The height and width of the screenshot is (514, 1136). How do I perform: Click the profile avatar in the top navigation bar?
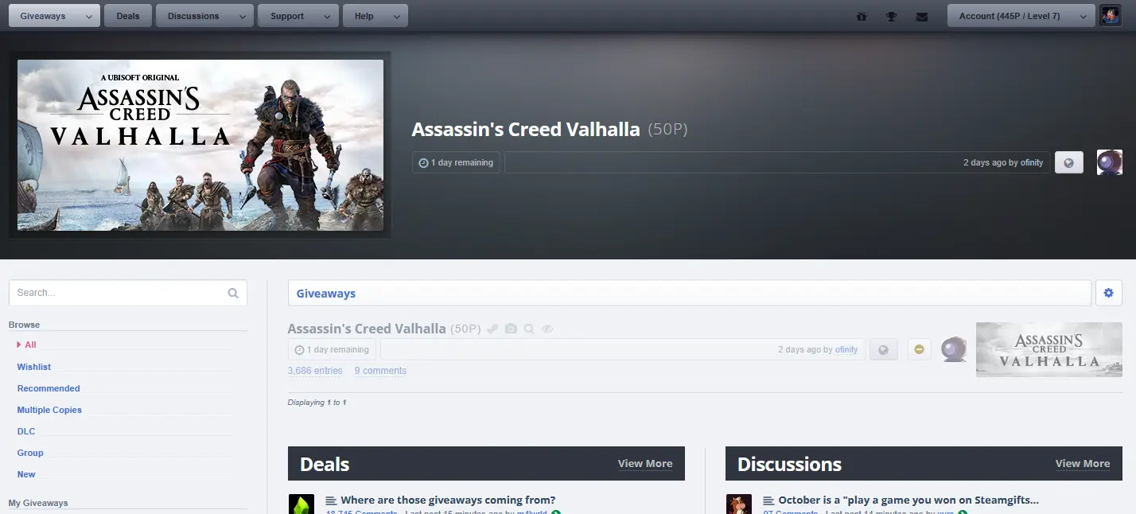pos(1110,16)
